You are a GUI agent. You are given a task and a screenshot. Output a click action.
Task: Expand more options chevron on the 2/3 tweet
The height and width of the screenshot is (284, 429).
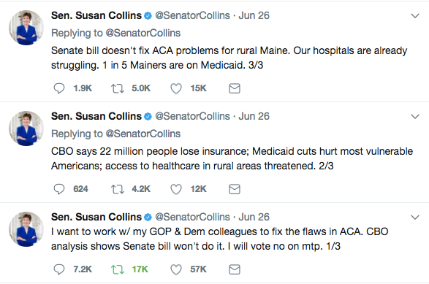tap(415, 117)
